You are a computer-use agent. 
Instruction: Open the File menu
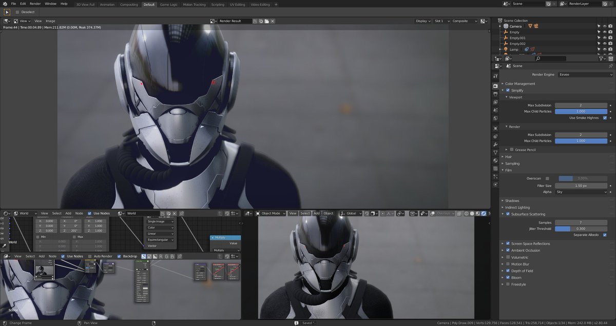coord(14,4)
